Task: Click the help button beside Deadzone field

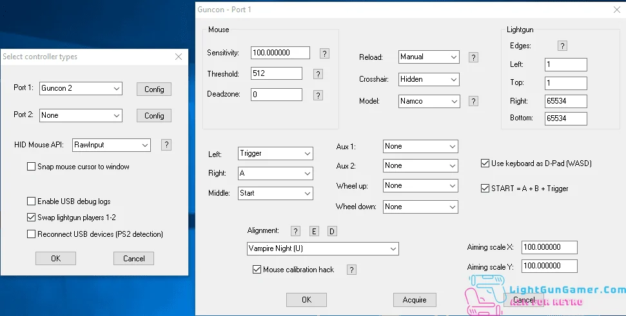Action: point(318,95)
